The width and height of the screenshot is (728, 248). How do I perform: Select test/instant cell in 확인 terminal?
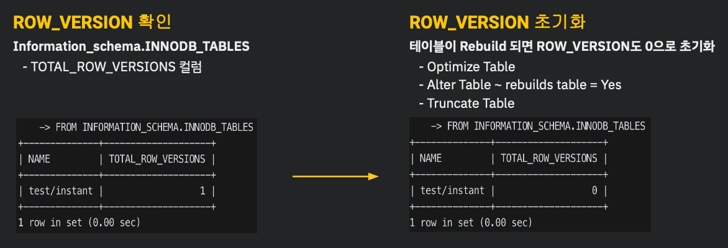[60, 191]
